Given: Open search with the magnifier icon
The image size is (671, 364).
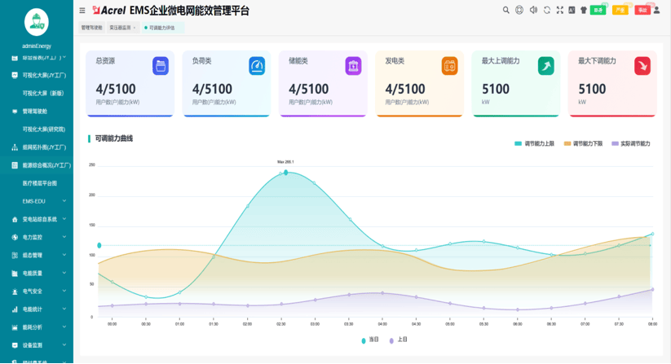Looking at the screenshot, I should click(x=505, y=11).
